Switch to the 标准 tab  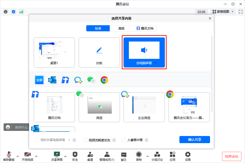[x=98, y=28]
